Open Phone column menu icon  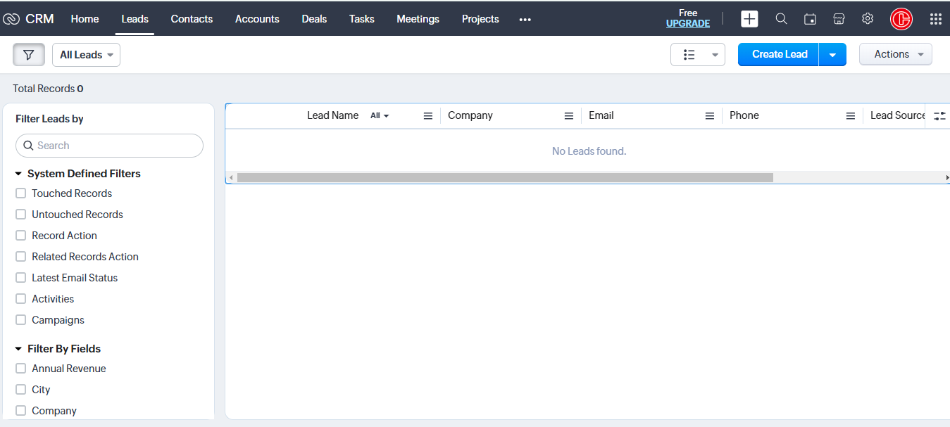[851, 116]
